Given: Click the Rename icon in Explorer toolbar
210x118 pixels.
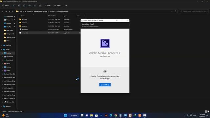Looking at the screenshot, I should point(30,6).
